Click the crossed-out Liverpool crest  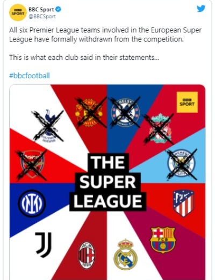click(159, 129)
